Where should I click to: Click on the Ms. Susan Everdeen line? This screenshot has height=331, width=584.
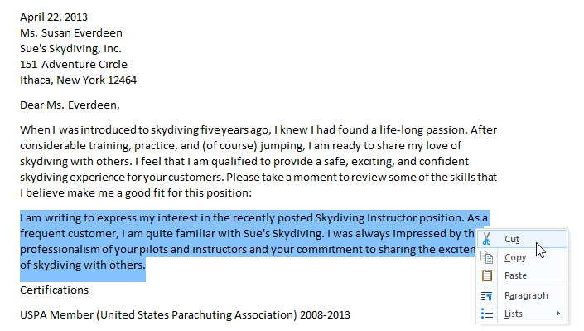71,33
